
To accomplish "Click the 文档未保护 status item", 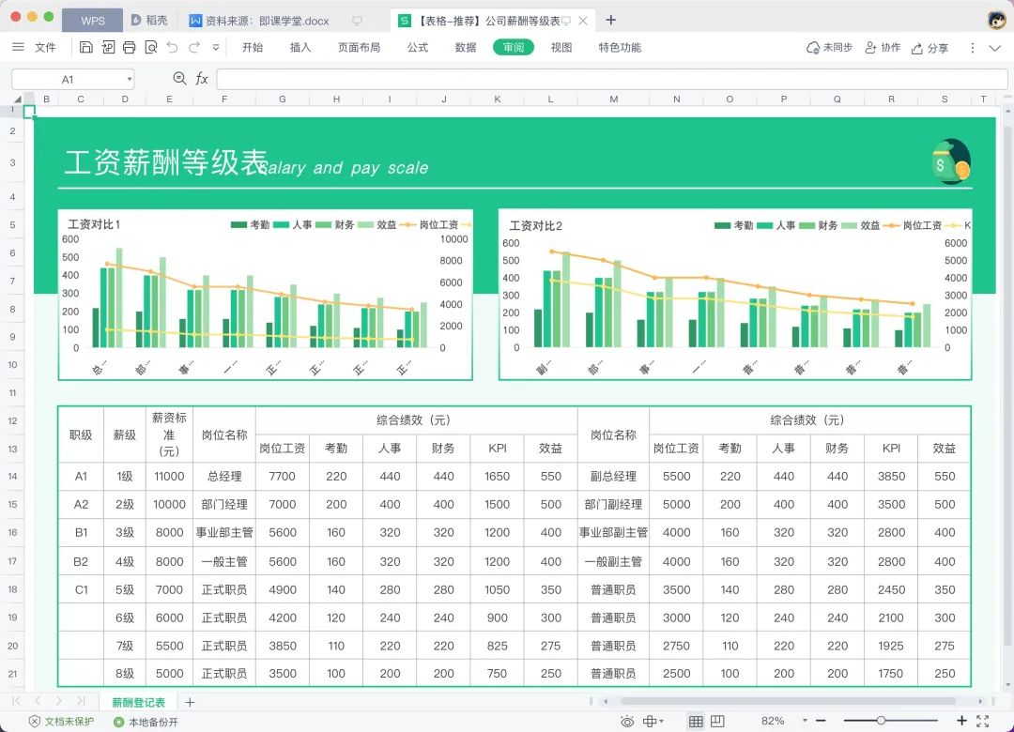I will 61,722.
